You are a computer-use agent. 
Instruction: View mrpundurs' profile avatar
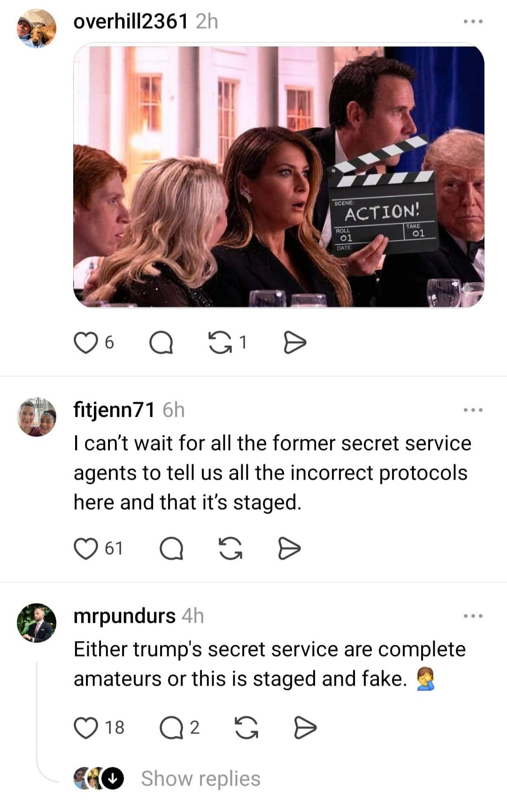coord(37,623)
